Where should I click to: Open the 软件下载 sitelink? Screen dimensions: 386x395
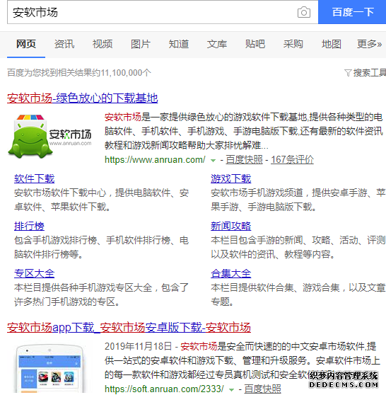(x=34, y=179)
